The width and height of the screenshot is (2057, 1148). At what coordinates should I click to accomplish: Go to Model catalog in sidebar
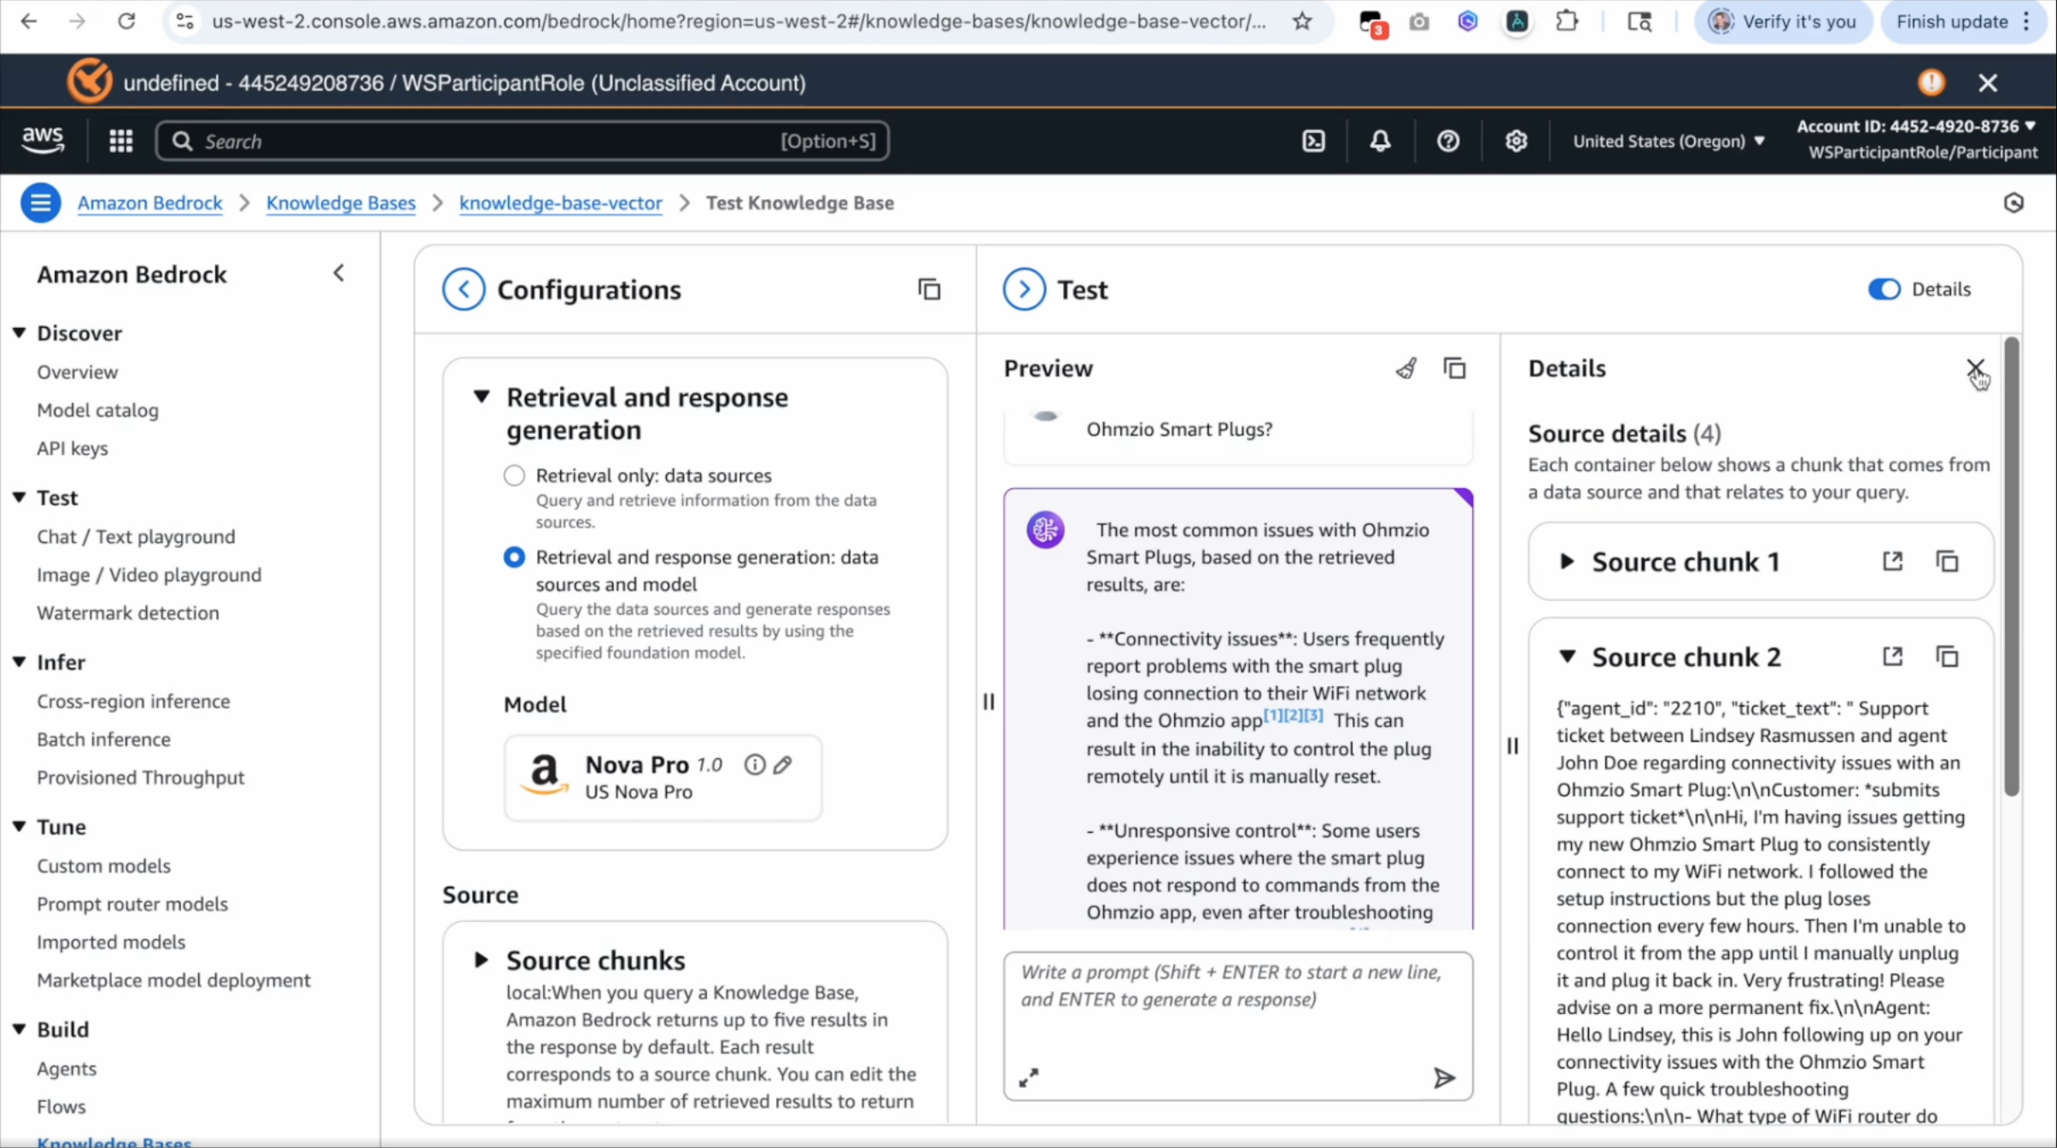(97, 410)
